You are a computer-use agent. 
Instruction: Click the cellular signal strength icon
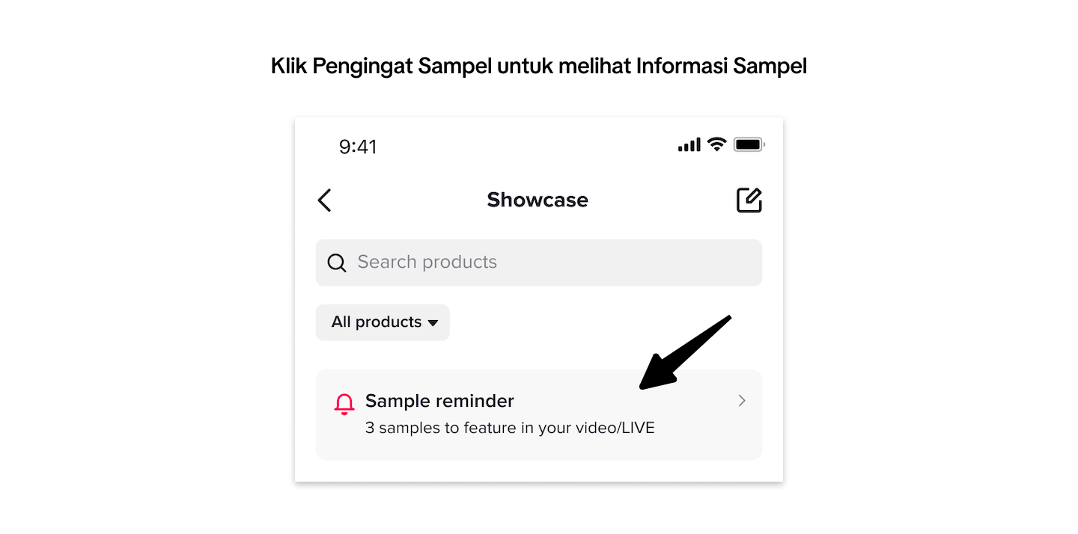[x=689, y=145]
